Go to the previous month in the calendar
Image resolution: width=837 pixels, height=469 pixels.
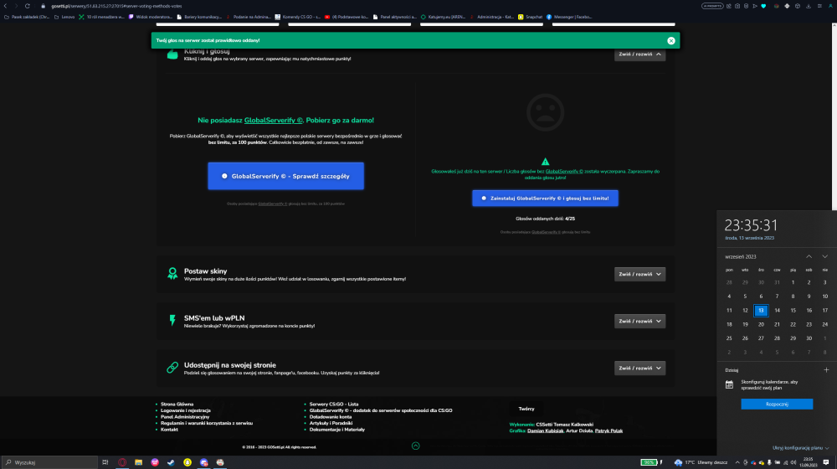[x=809, y=256]
